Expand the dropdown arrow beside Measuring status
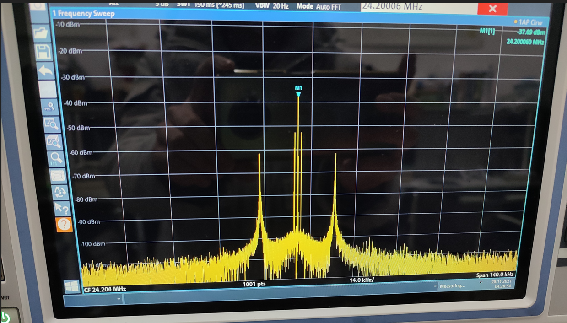The image size is (567, 323). click(435, 286)
